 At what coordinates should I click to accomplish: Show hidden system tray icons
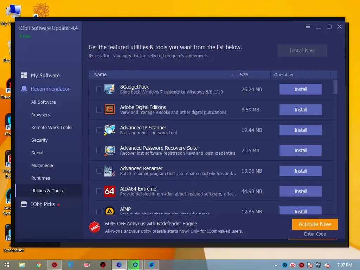tap(276, 265)
